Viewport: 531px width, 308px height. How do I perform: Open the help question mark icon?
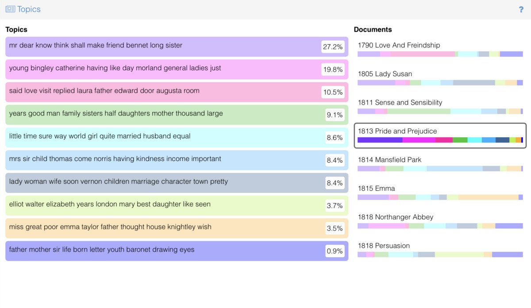click(521, 9)
